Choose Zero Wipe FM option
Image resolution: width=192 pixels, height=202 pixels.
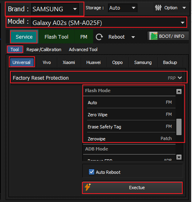pyautogui.click(x=130, y=115)
